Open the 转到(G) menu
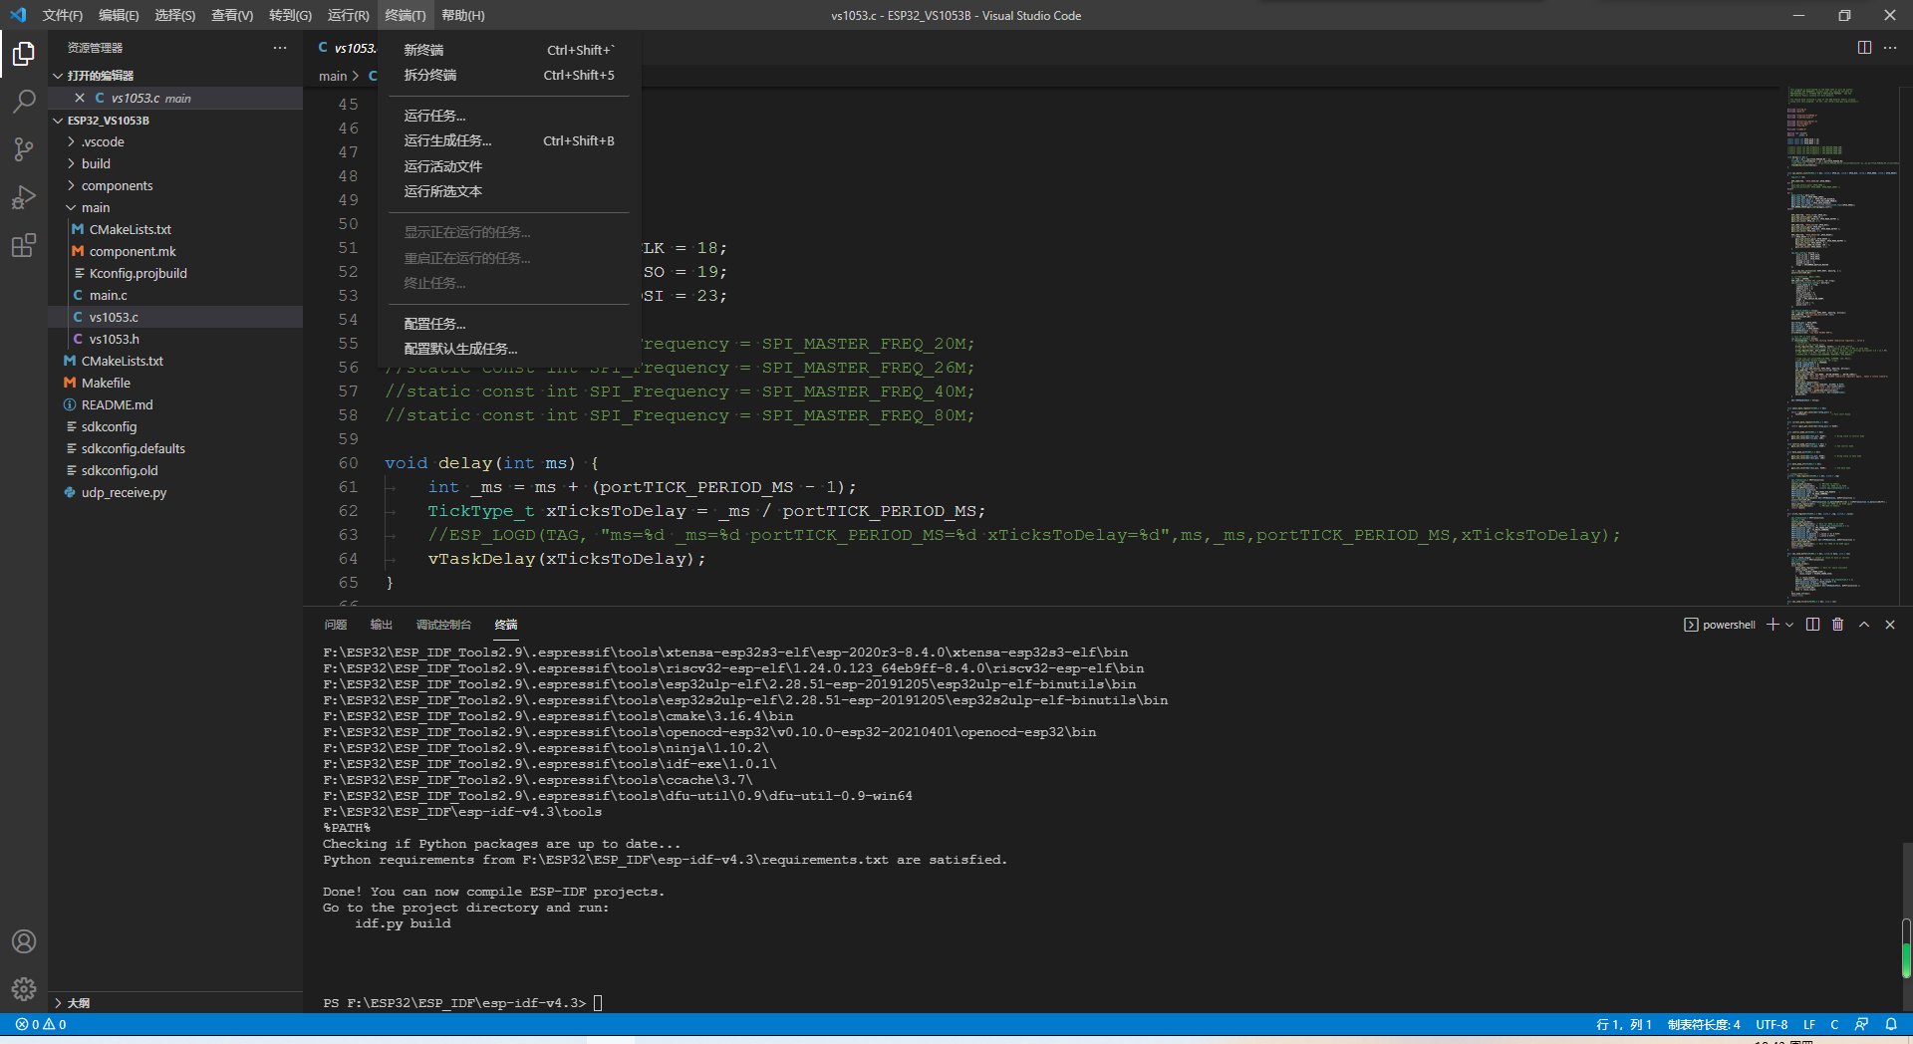Screen dimensions: 1913x1044 click(x=290, y=15)
